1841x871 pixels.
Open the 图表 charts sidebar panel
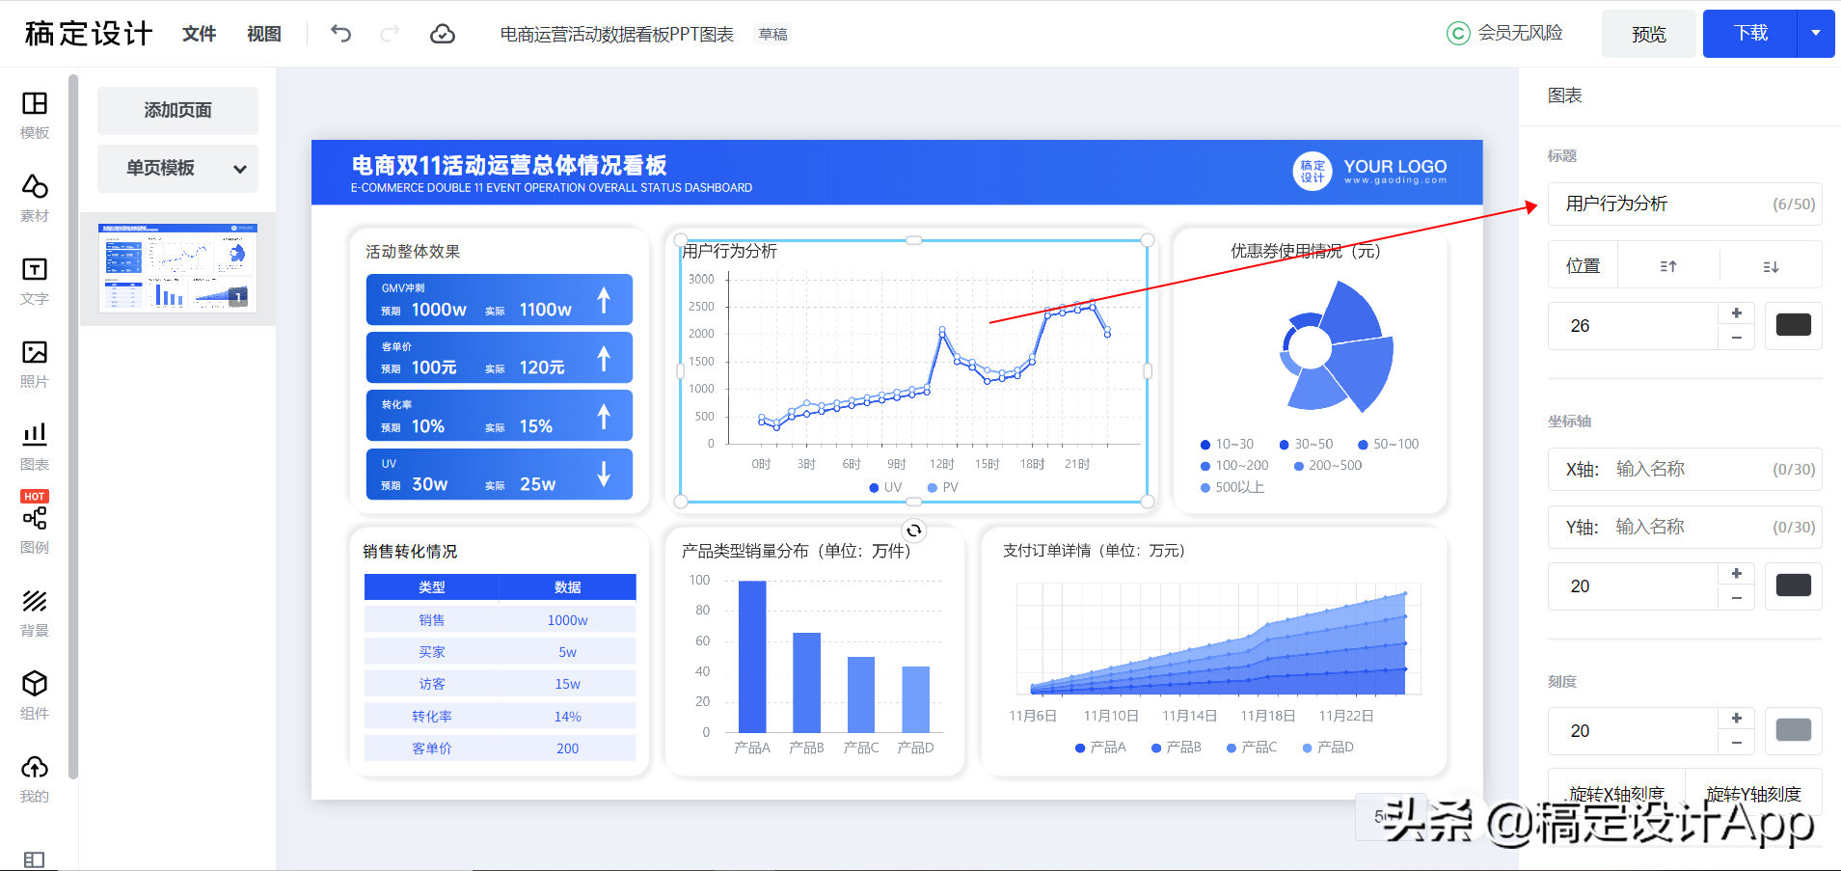[35, 447]
